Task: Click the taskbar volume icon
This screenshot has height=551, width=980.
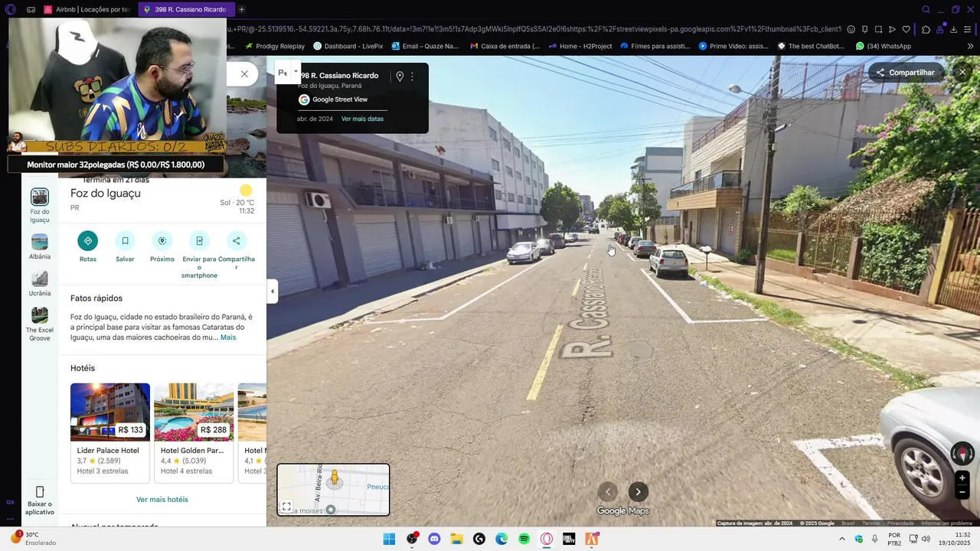Action: click(927, 539)
